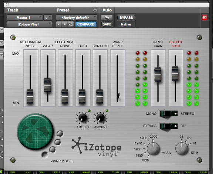Click the Scratch slider handle
Screen dimensions: 222x174
coord(100,96)
